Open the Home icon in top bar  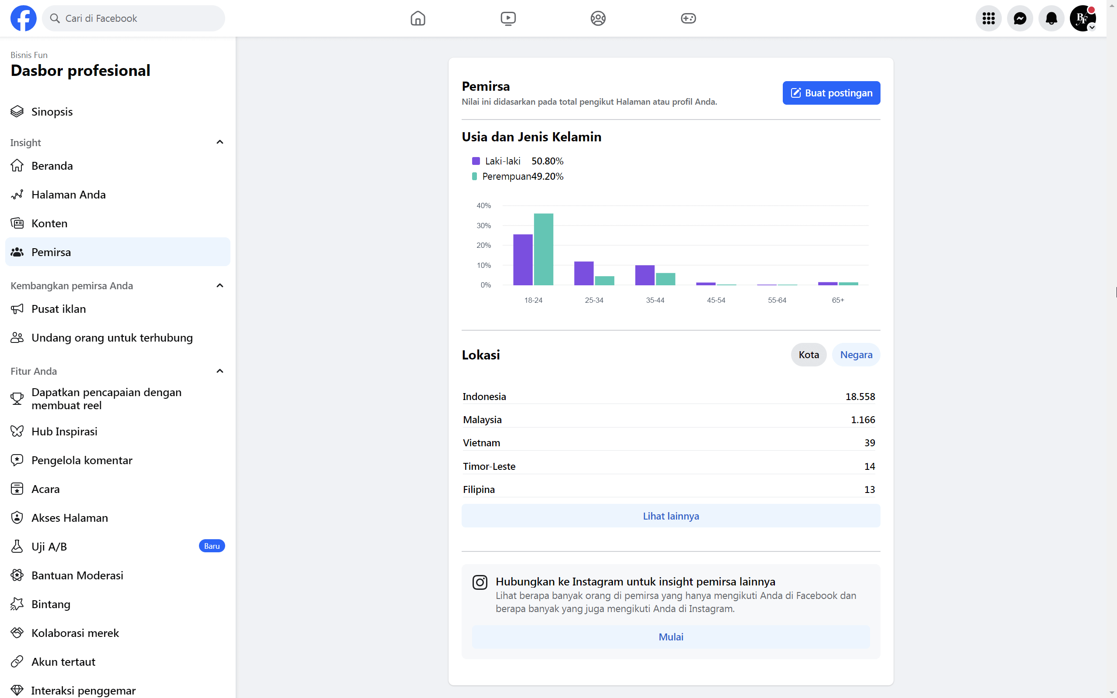click(x=417, y=18)
